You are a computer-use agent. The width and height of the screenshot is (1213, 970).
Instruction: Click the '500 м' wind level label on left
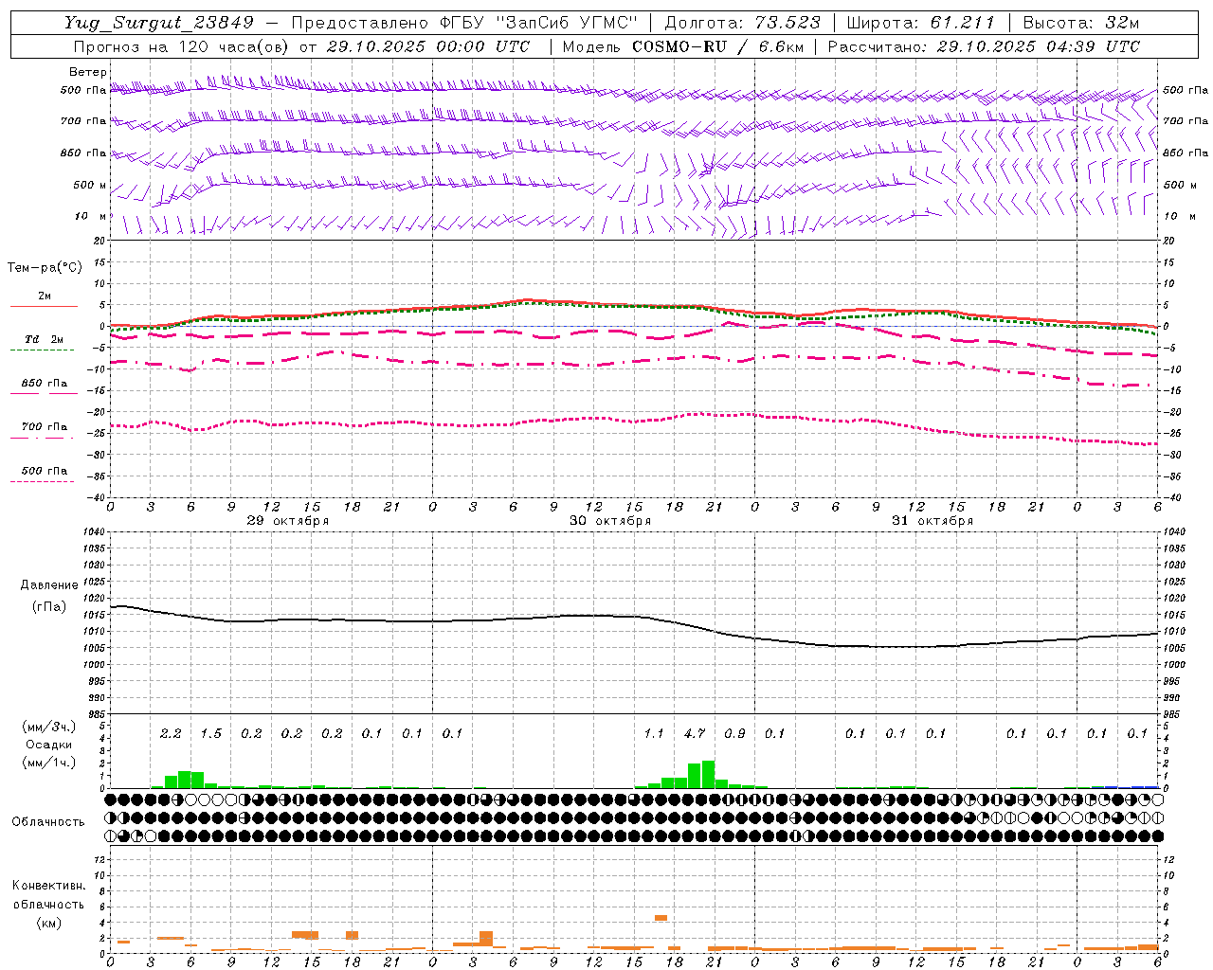point(90,186)
